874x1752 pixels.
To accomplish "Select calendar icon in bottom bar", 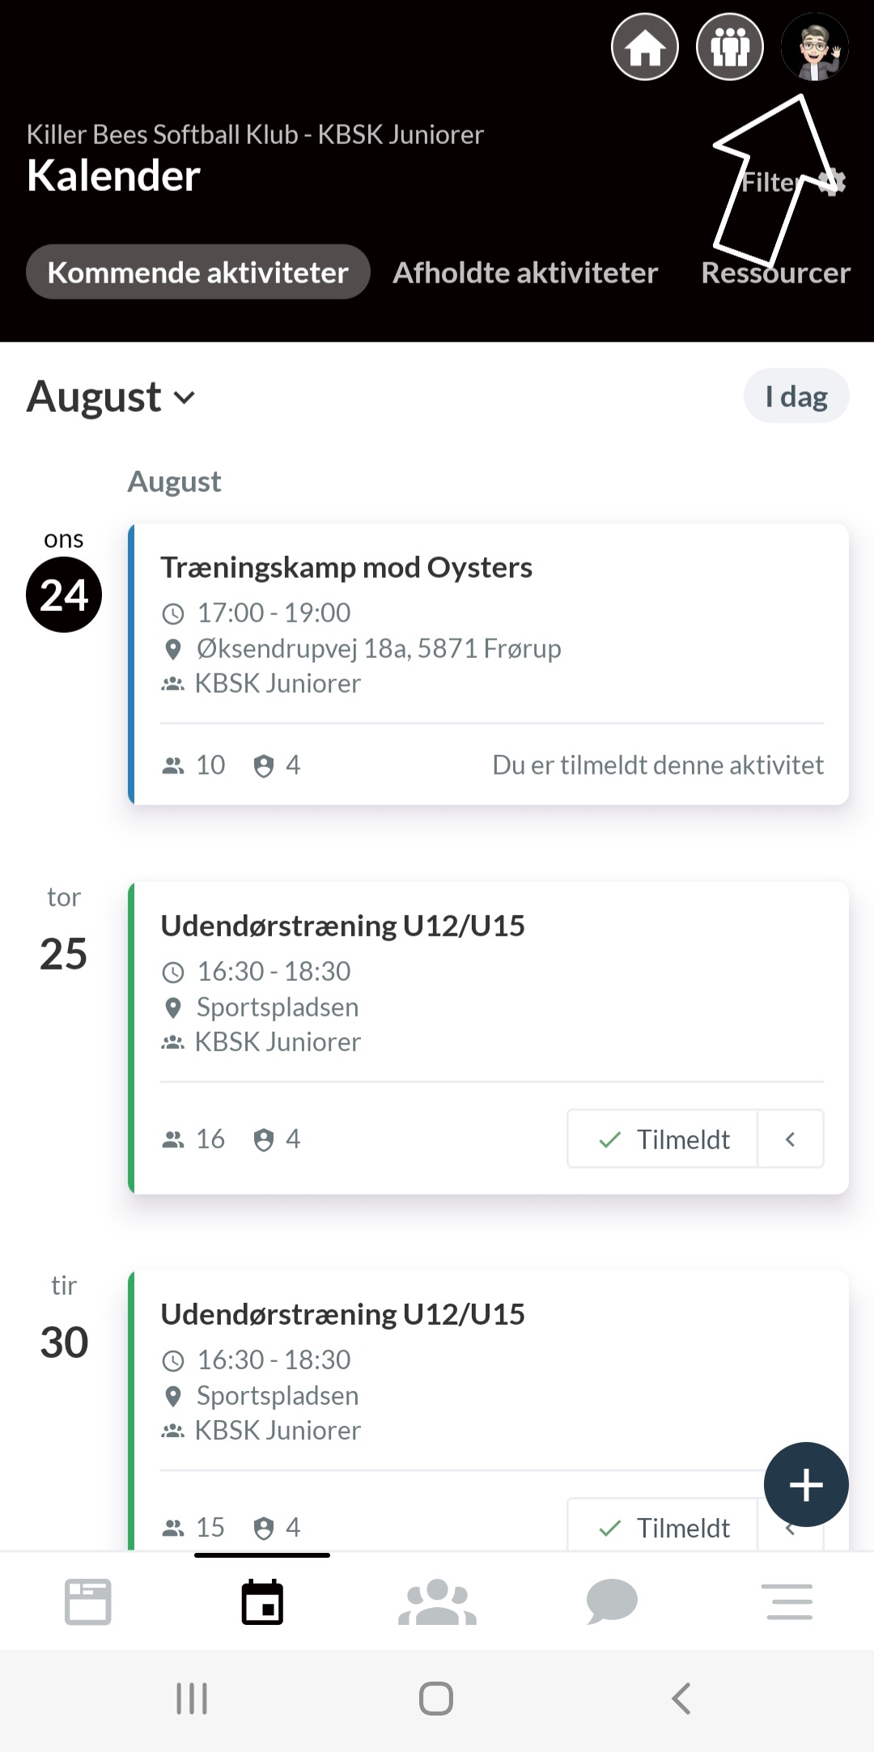I will [x=262, y=1601].
